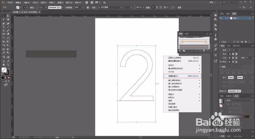255x139 pixels.
Task: Open variable width profile dropdown in control bar
Action: point(63,7)
